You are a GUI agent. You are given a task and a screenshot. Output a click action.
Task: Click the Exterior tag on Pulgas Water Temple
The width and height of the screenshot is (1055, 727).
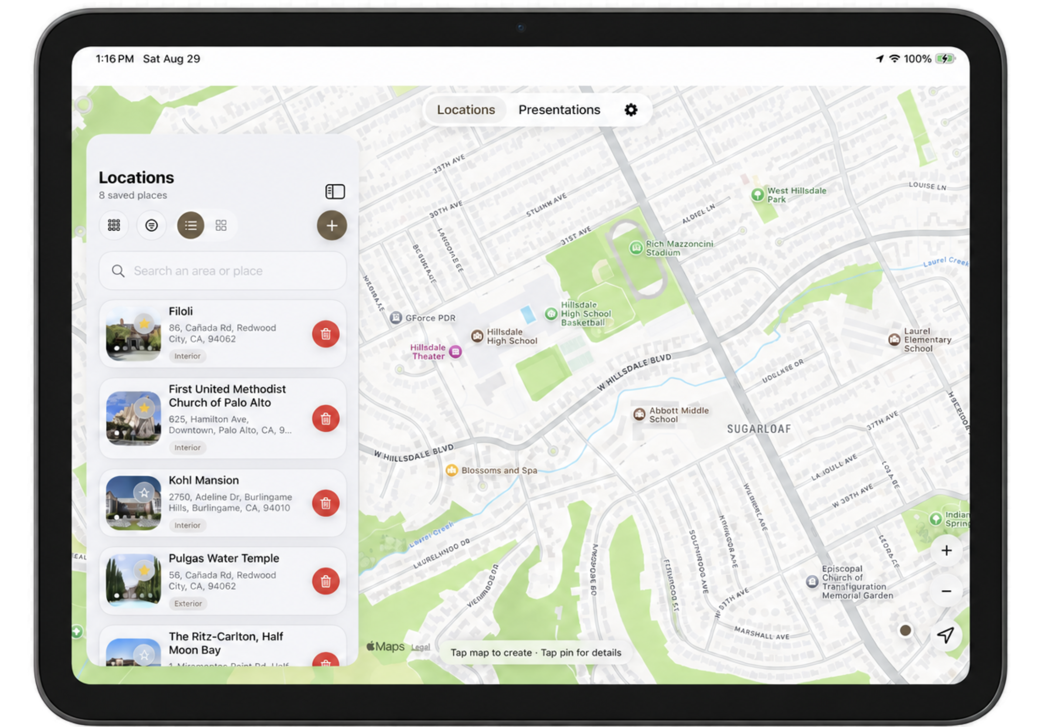(188, 603)
